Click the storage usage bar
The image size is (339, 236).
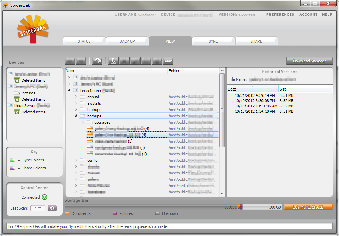click(x=173, y=207)
